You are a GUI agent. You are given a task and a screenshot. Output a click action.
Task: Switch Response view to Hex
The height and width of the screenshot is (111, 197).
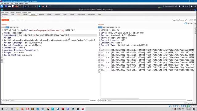pyautogui.click(x=108, y=27)
